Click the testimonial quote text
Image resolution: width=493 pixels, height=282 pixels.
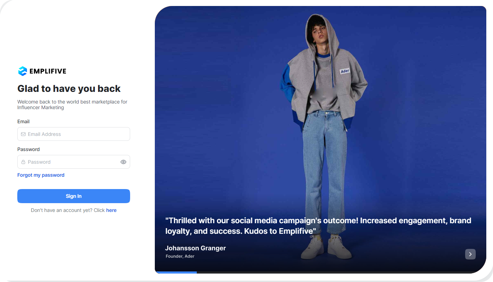pyautogui.click(x=318, y=226)
